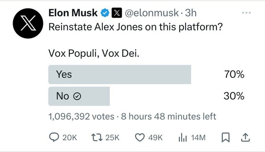Viewport: 265px width, 152px height.
Task: Click the 20K replies count
Action: click(70, 138)
